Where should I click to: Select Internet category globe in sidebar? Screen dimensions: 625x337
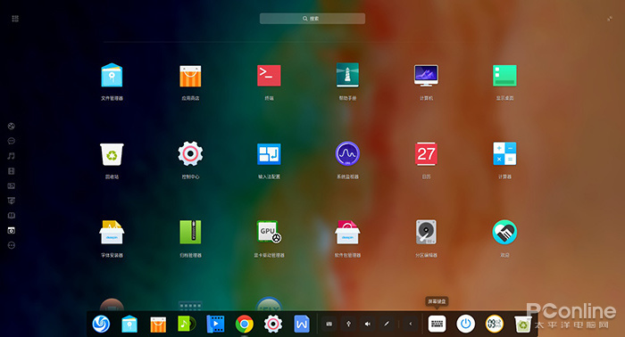(11, 126)
